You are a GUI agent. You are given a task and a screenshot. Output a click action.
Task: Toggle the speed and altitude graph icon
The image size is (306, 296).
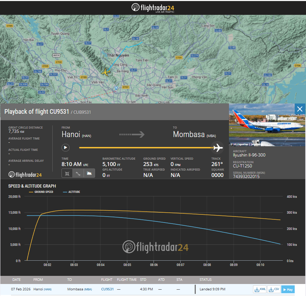pyautogui.click(x=89, y=173)
